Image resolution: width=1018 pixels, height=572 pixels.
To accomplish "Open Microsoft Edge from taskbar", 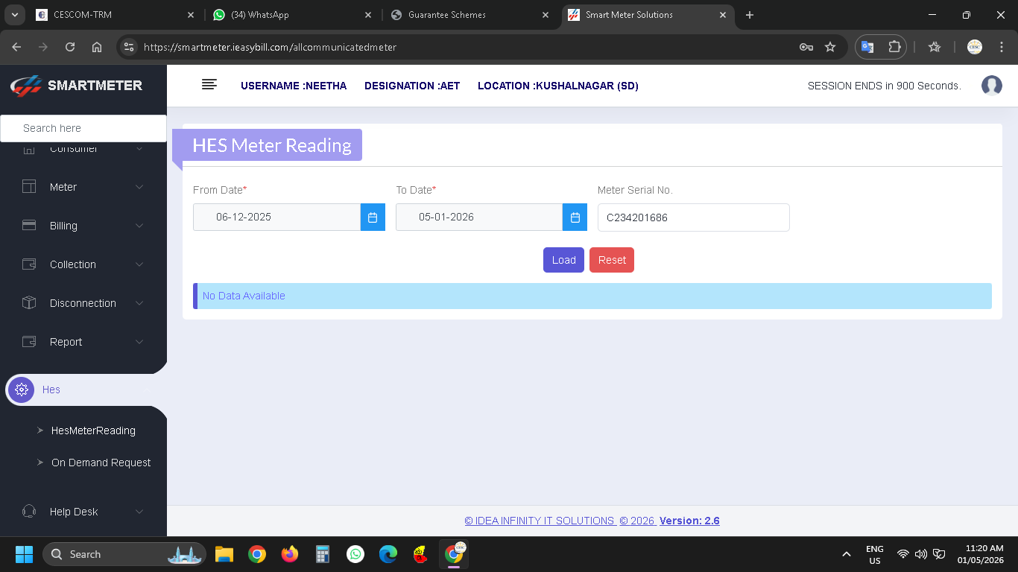I will (x=388, y=554).
